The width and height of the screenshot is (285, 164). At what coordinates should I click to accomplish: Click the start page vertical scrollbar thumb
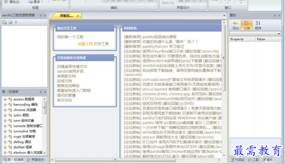pyautogui.click(x=224, y=58)
